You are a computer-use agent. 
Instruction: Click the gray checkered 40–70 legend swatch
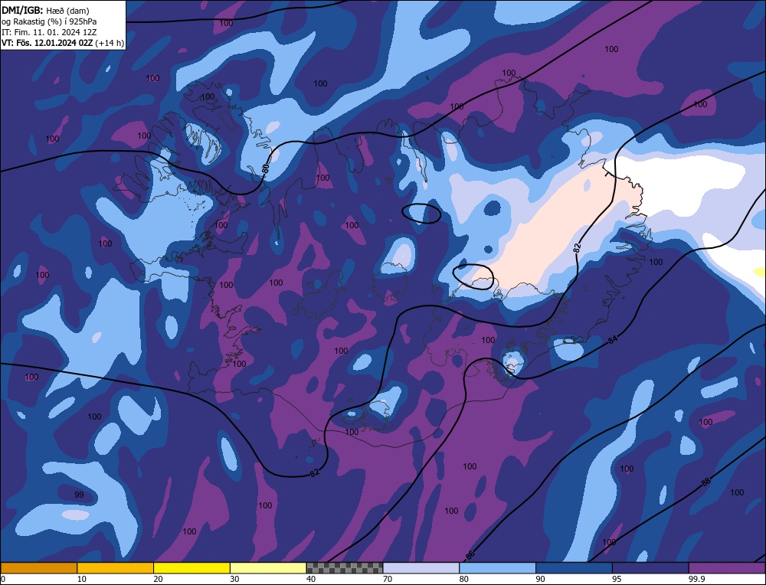coord(345,567)
